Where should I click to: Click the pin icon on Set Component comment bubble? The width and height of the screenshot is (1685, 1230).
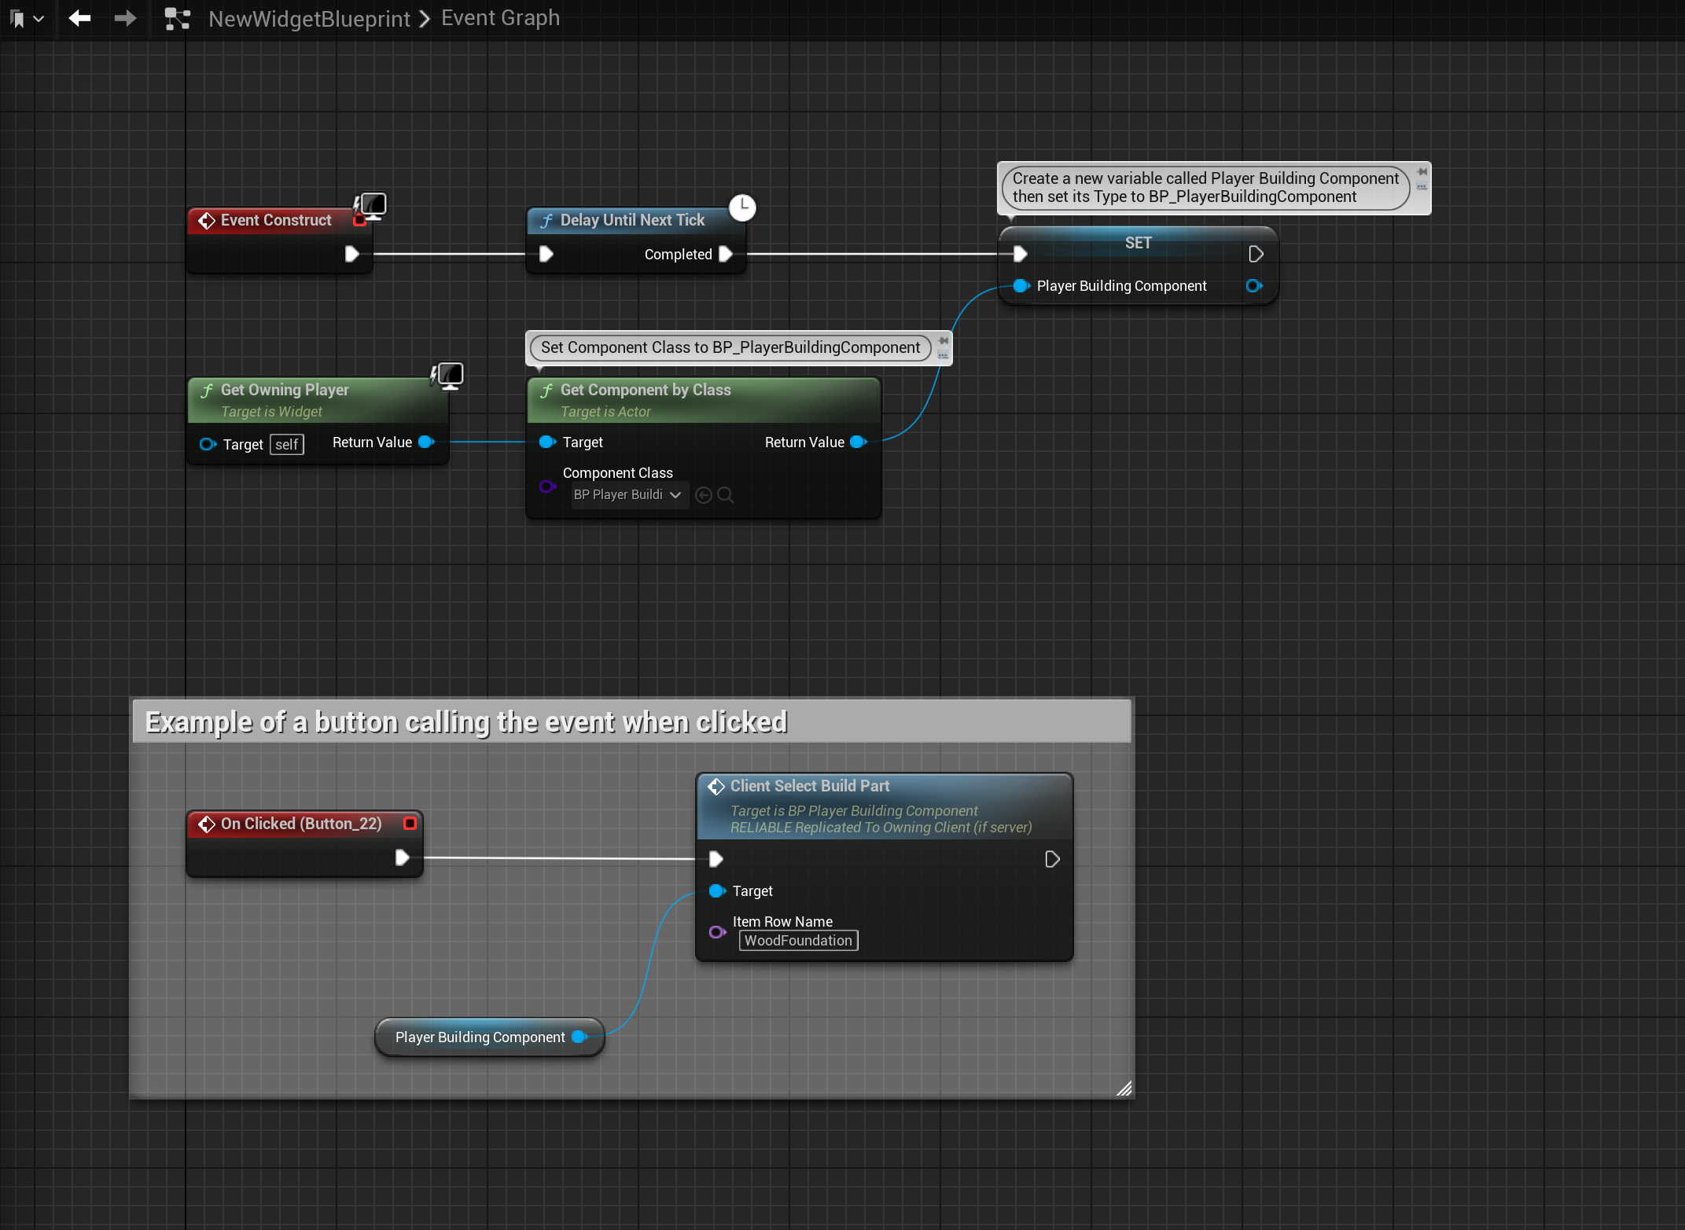tap(943, 341)
